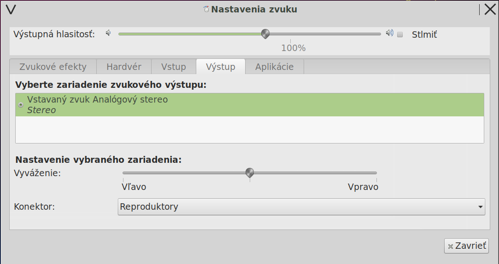Click the low volume speaker icon
The height and width of the screenshot is (264, 499).
[x=108, y=33]
